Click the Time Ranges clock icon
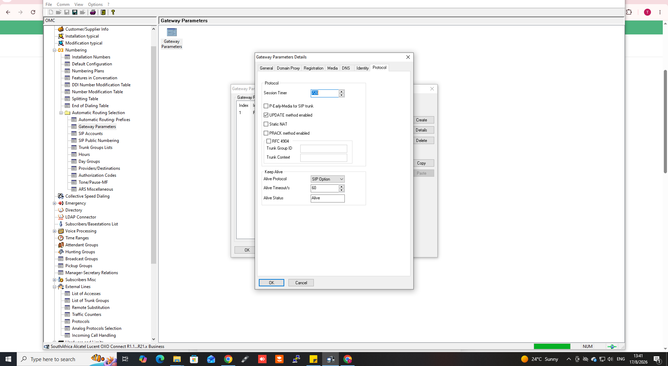668x366 pixels. point(61,238)
